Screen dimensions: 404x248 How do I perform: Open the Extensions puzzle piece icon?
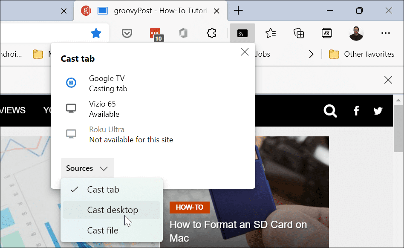(x=211, y=33)
